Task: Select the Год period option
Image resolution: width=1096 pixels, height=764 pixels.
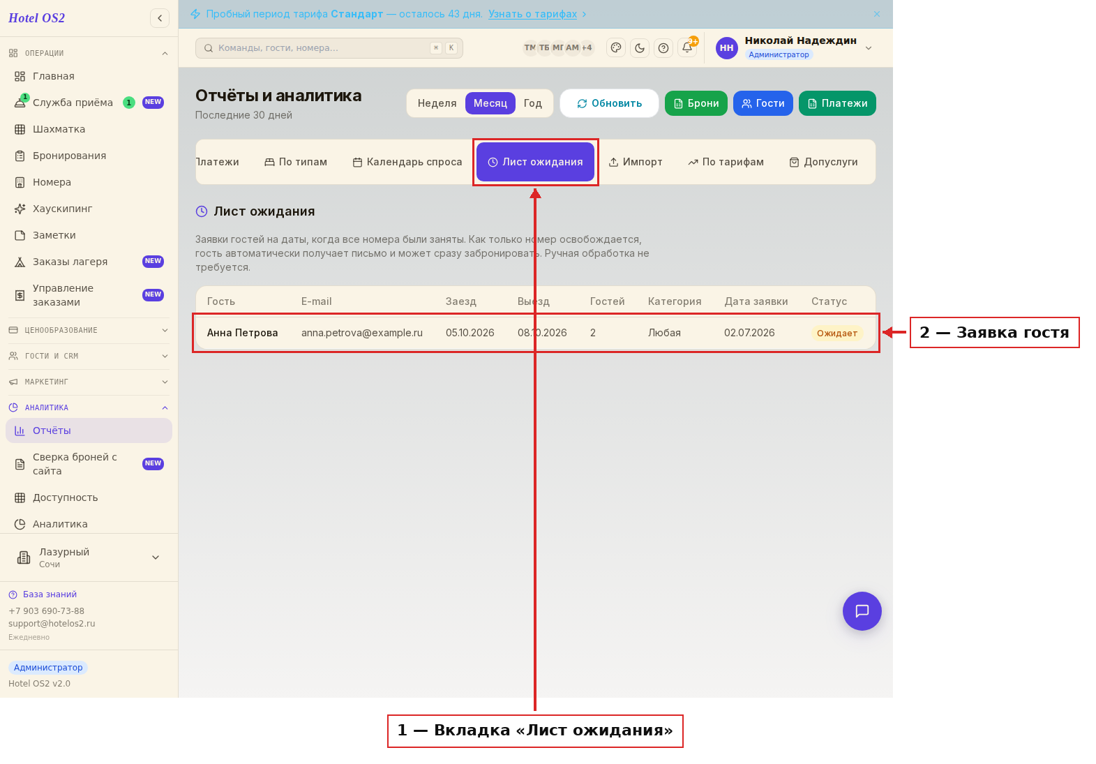Action: tap(533, 103)
